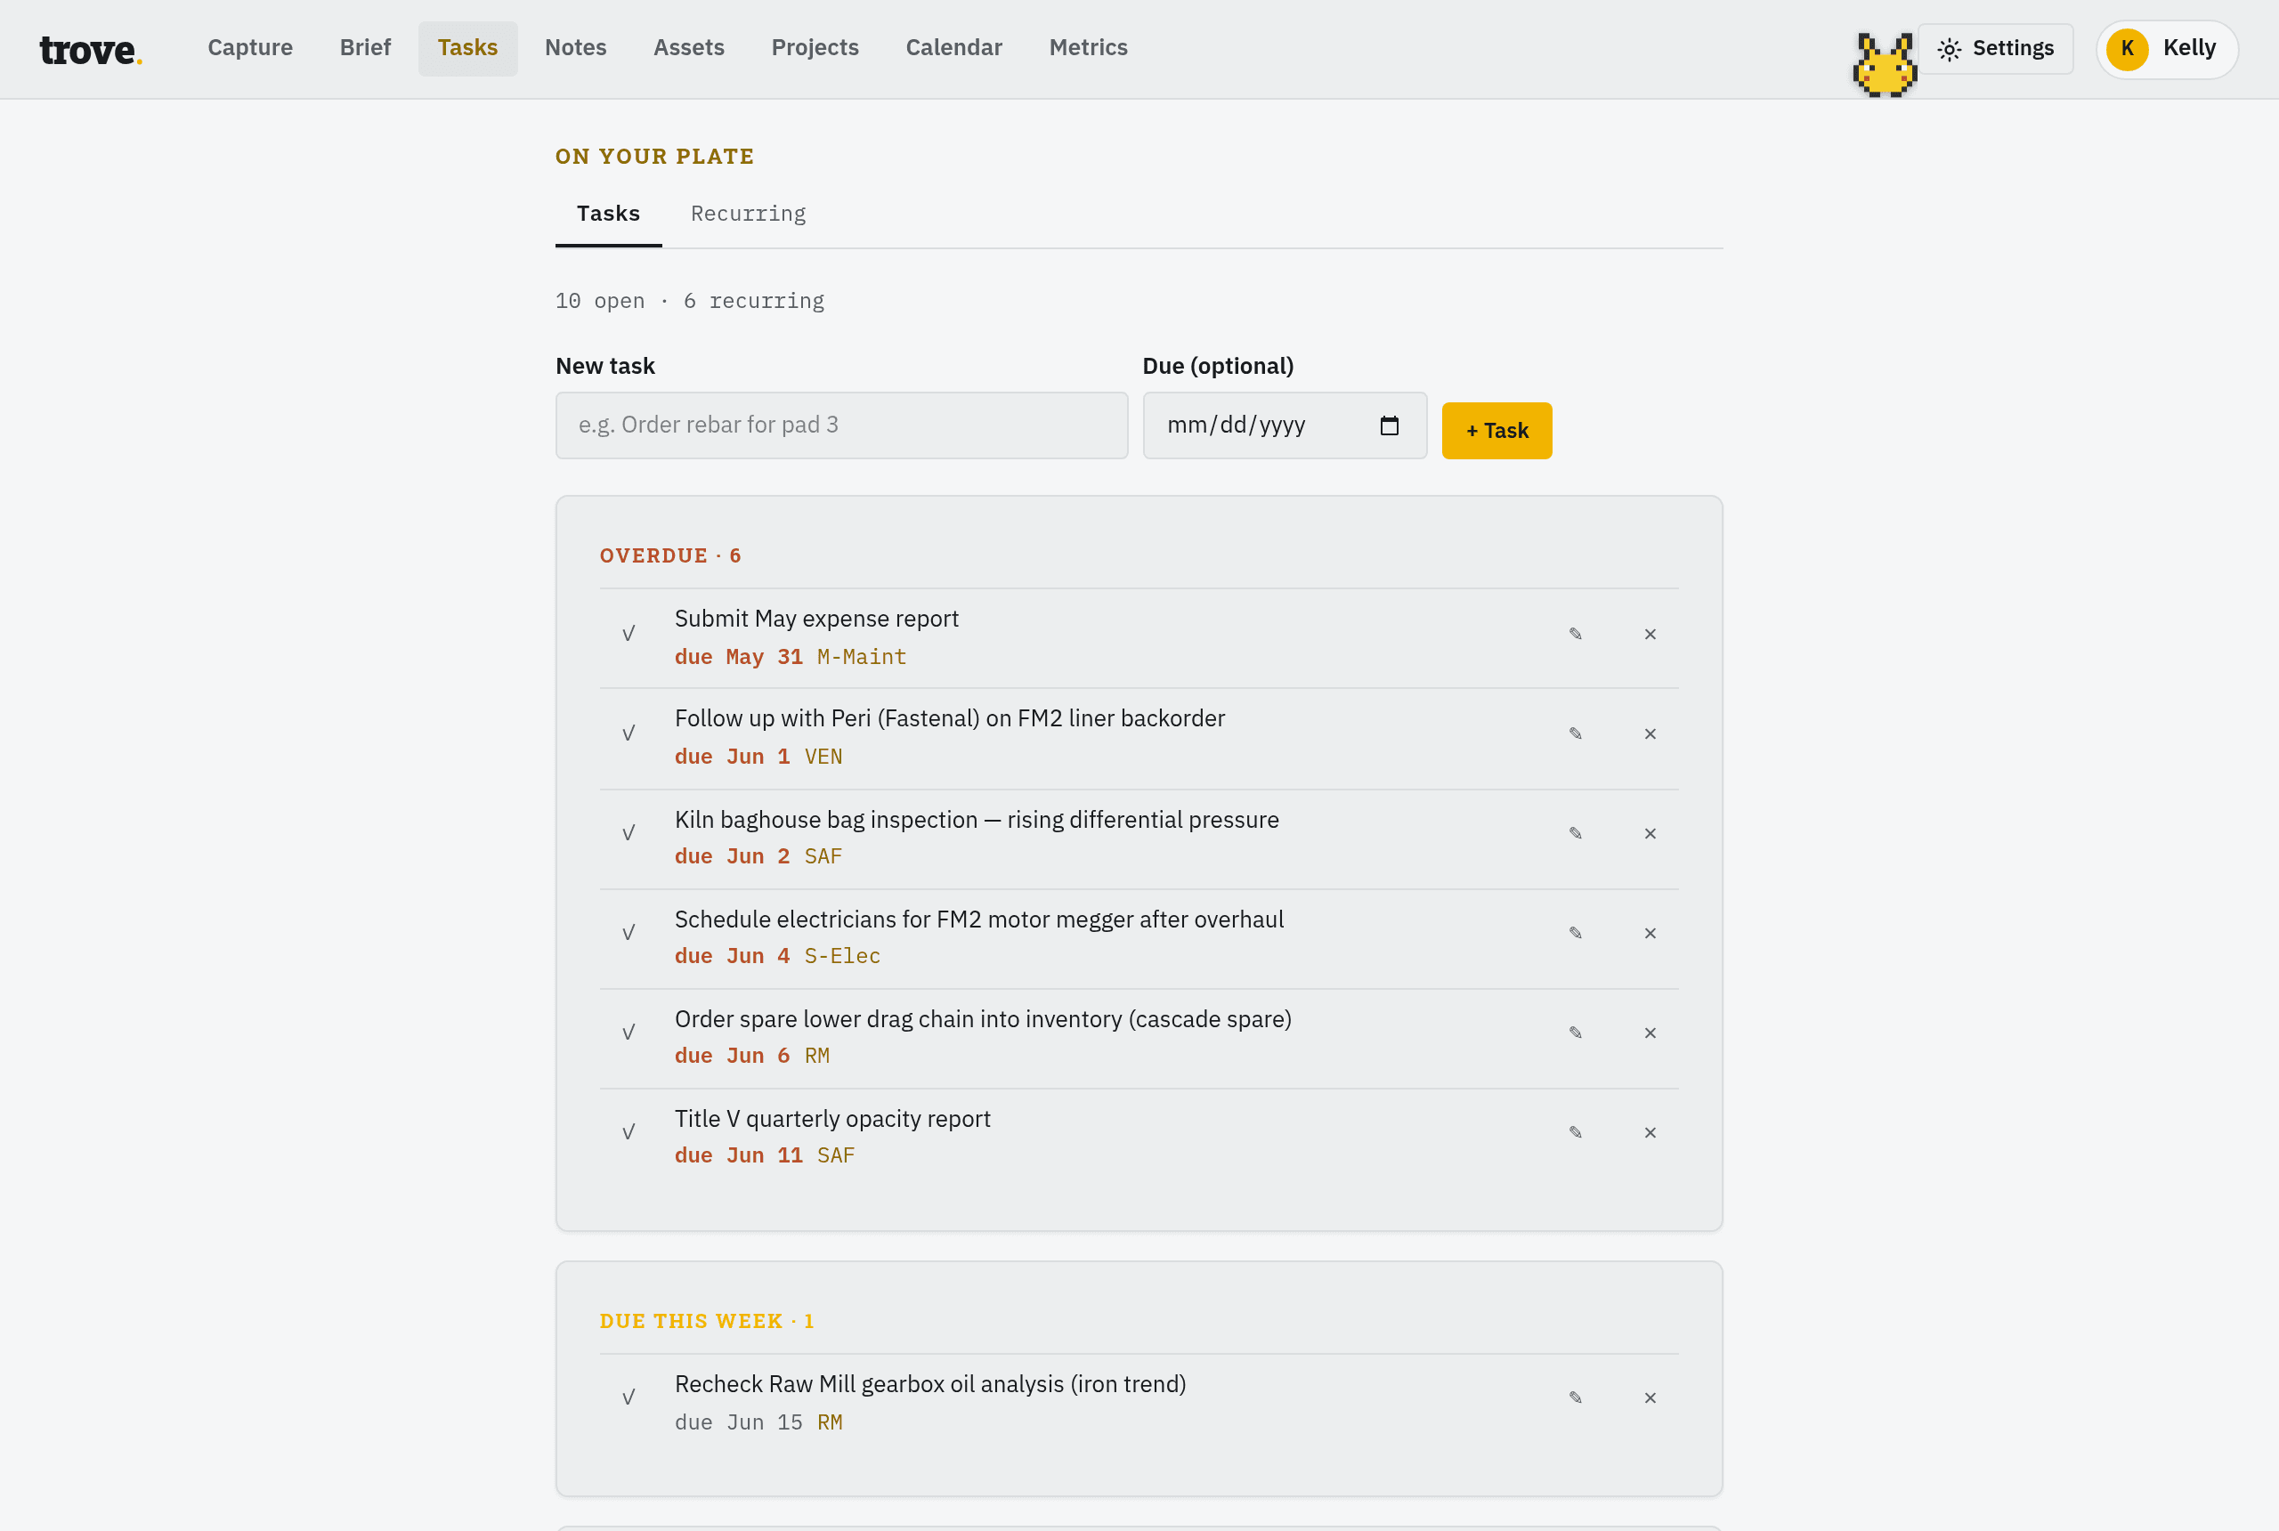2279x1531 pixels.
Task: Mark Recheck Raw Mill gearbox oil done
Action: (629, 1397)
